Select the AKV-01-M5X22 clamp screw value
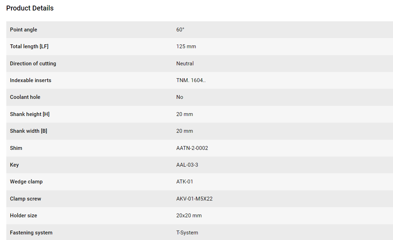The height and width of the screenshot is (240, 393). 194,198
